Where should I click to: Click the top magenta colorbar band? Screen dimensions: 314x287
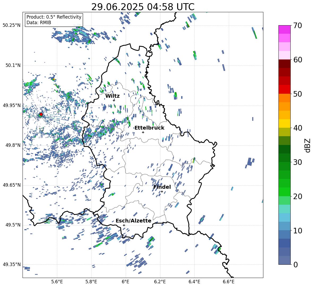pos(285,29)
